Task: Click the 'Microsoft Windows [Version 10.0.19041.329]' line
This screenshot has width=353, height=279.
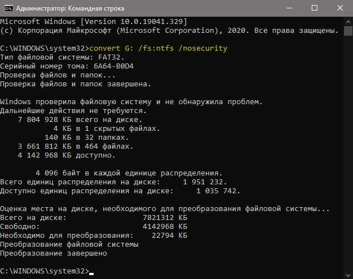Action: pyautogui.click(x=94, y=22)
